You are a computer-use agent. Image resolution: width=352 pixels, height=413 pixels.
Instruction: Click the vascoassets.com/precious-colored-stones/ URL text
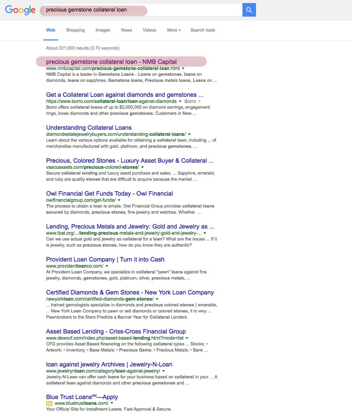point(93,167)
